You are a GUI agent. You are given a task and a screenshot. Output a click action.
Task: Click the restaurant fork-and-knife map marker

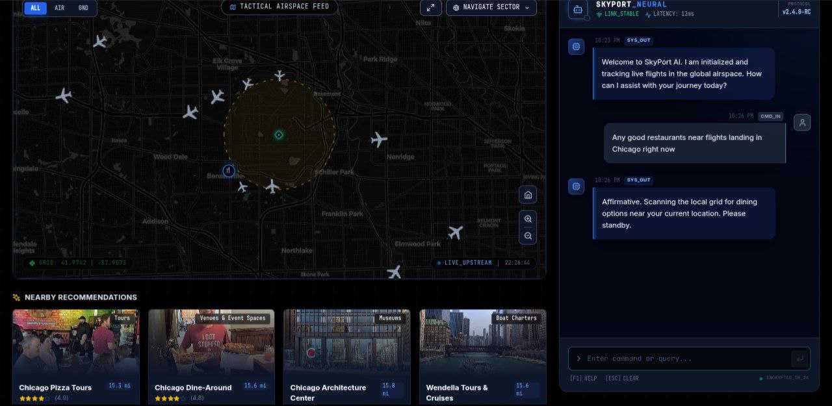(x=229, y=170)
